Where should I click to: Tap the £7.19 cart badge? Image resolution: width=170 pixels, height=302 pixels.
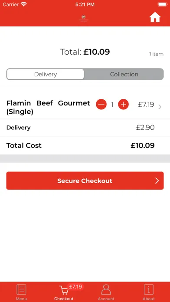[75, 287]
